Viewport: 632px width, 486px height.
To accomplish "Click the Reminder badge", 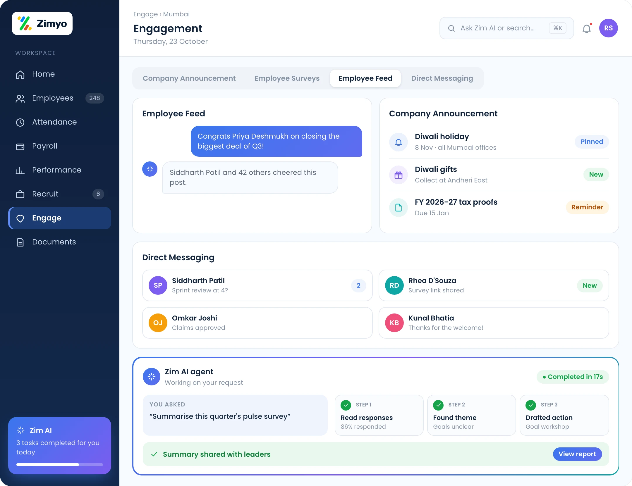I will tap(587, 207).
